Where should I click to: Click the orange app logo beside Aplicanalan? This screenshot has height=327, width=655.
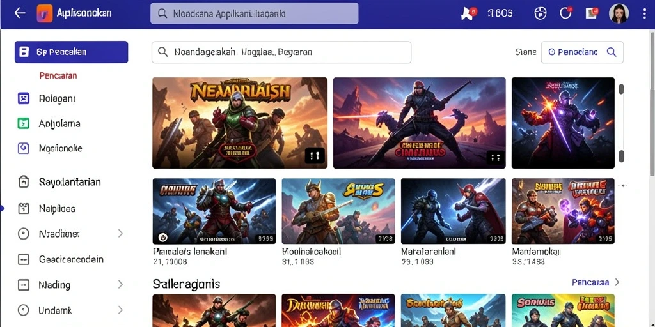(45, 13)
